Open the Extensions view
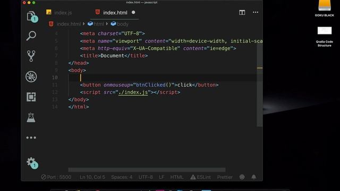The image size is (340, 191). pos(31,97)
